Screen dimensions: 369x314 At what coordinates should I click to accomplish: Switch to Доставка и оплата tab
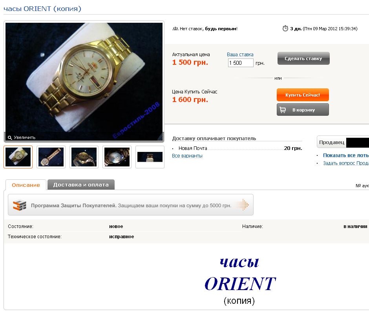tap(81, 184)
